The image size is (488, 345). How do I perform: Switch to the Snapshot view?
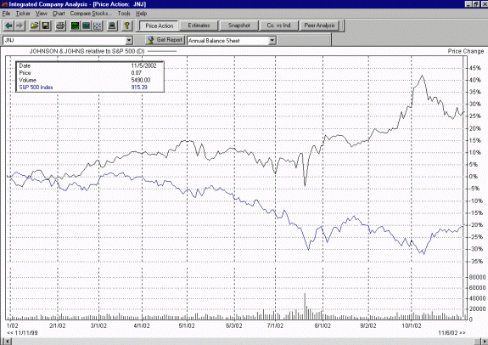pyautogui.click(x=238, y=25)
